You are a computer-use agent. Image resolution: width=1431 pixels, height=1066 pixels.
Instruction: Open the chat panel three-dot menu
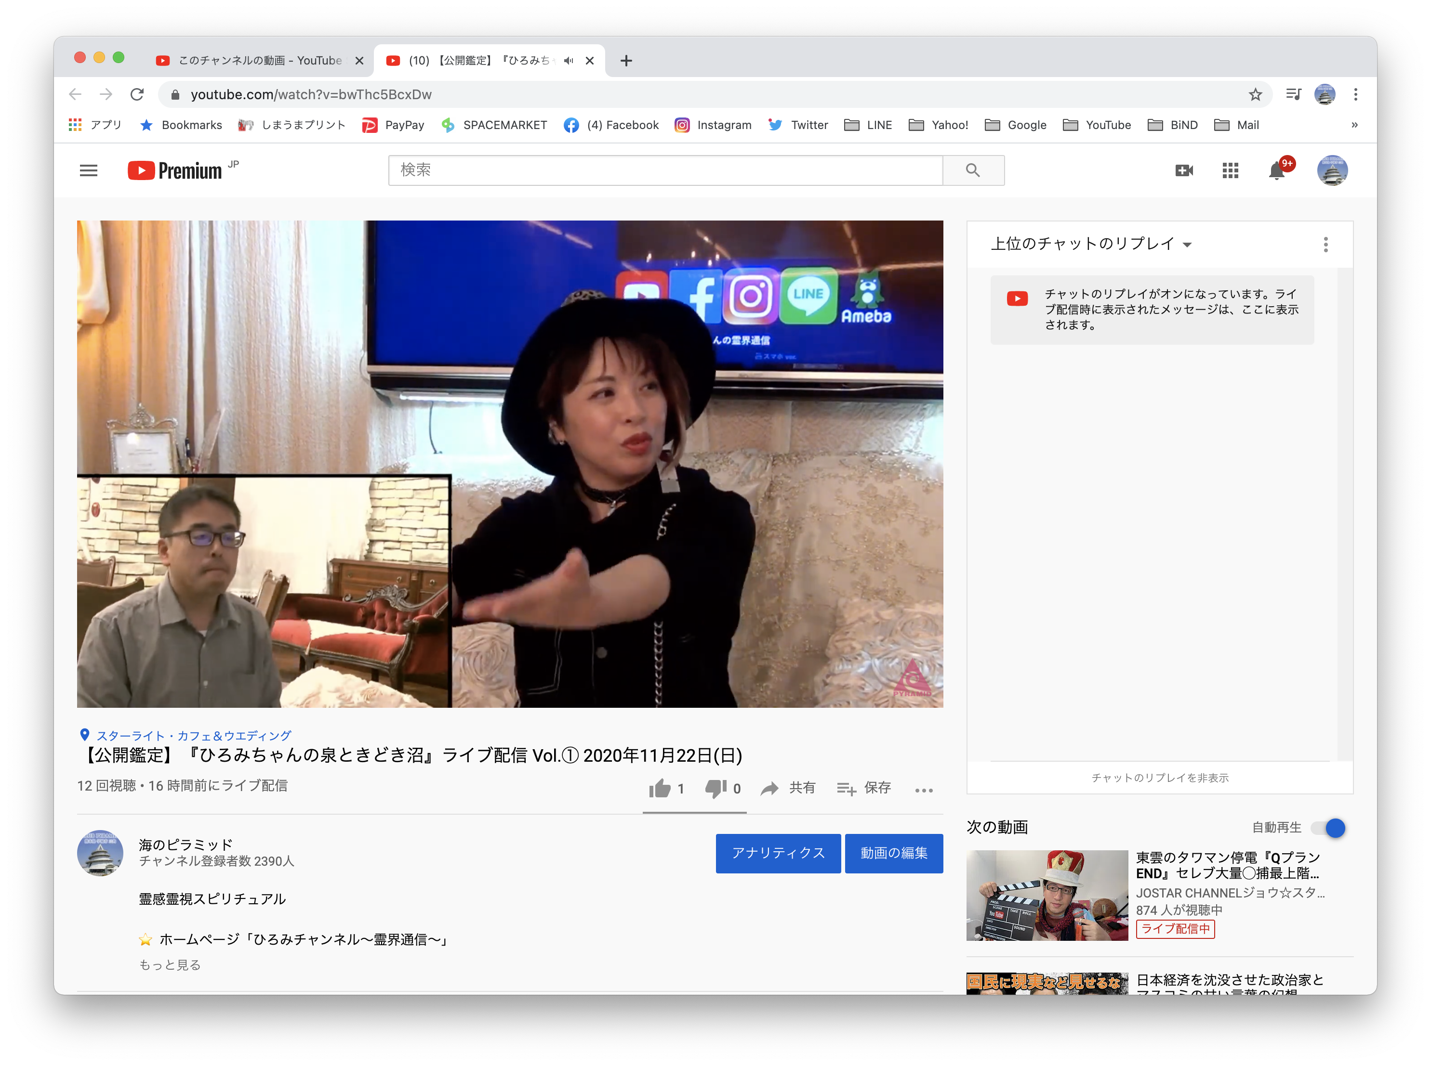pos(1325,245)
